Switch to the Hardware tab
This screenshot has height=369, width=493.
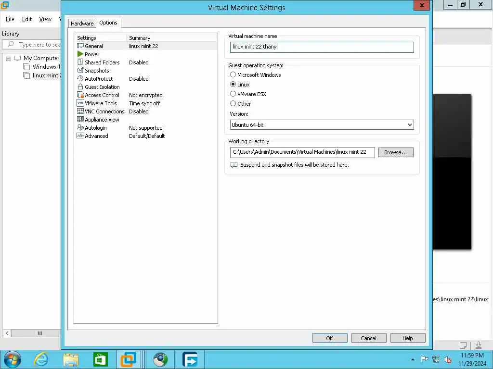(82, 24)
